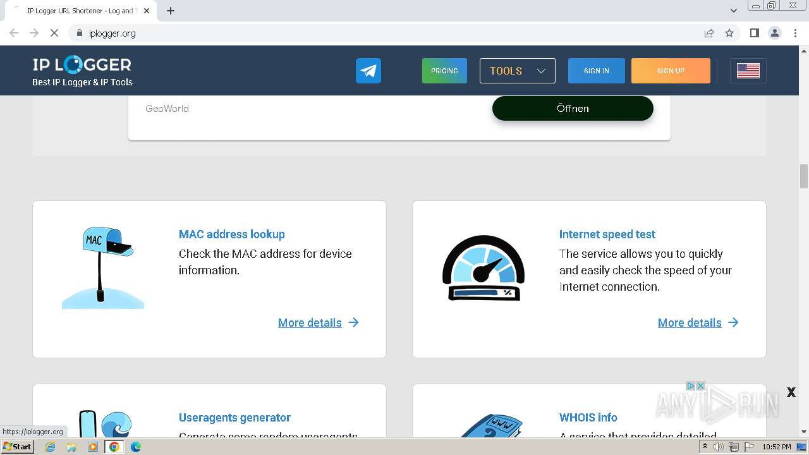Share this page icon in address bar

tap(709, 33)
